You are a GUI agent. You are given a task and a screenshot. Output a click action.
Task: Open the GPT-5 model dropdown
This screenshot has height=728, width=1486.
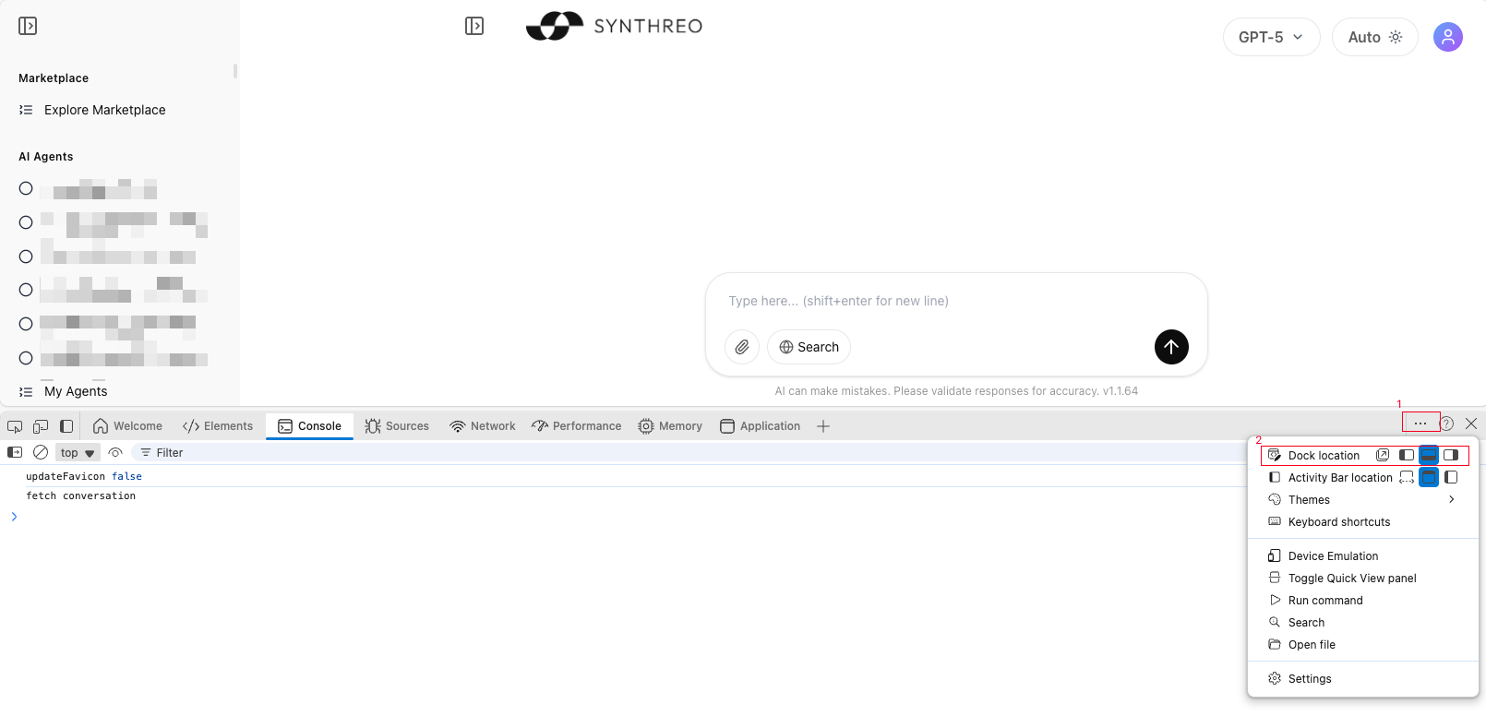(1271, 37)
